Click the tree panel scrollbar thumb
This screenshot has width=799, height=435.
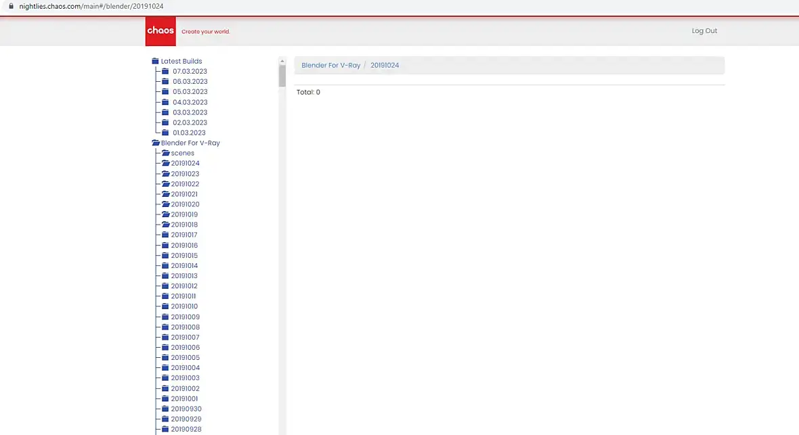click(282, 76)
